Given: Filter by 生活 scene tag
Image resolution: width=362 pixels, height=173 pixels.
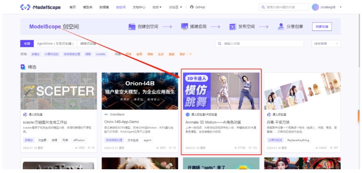Looking at the screenshot, I should click(x=161, y=54).
